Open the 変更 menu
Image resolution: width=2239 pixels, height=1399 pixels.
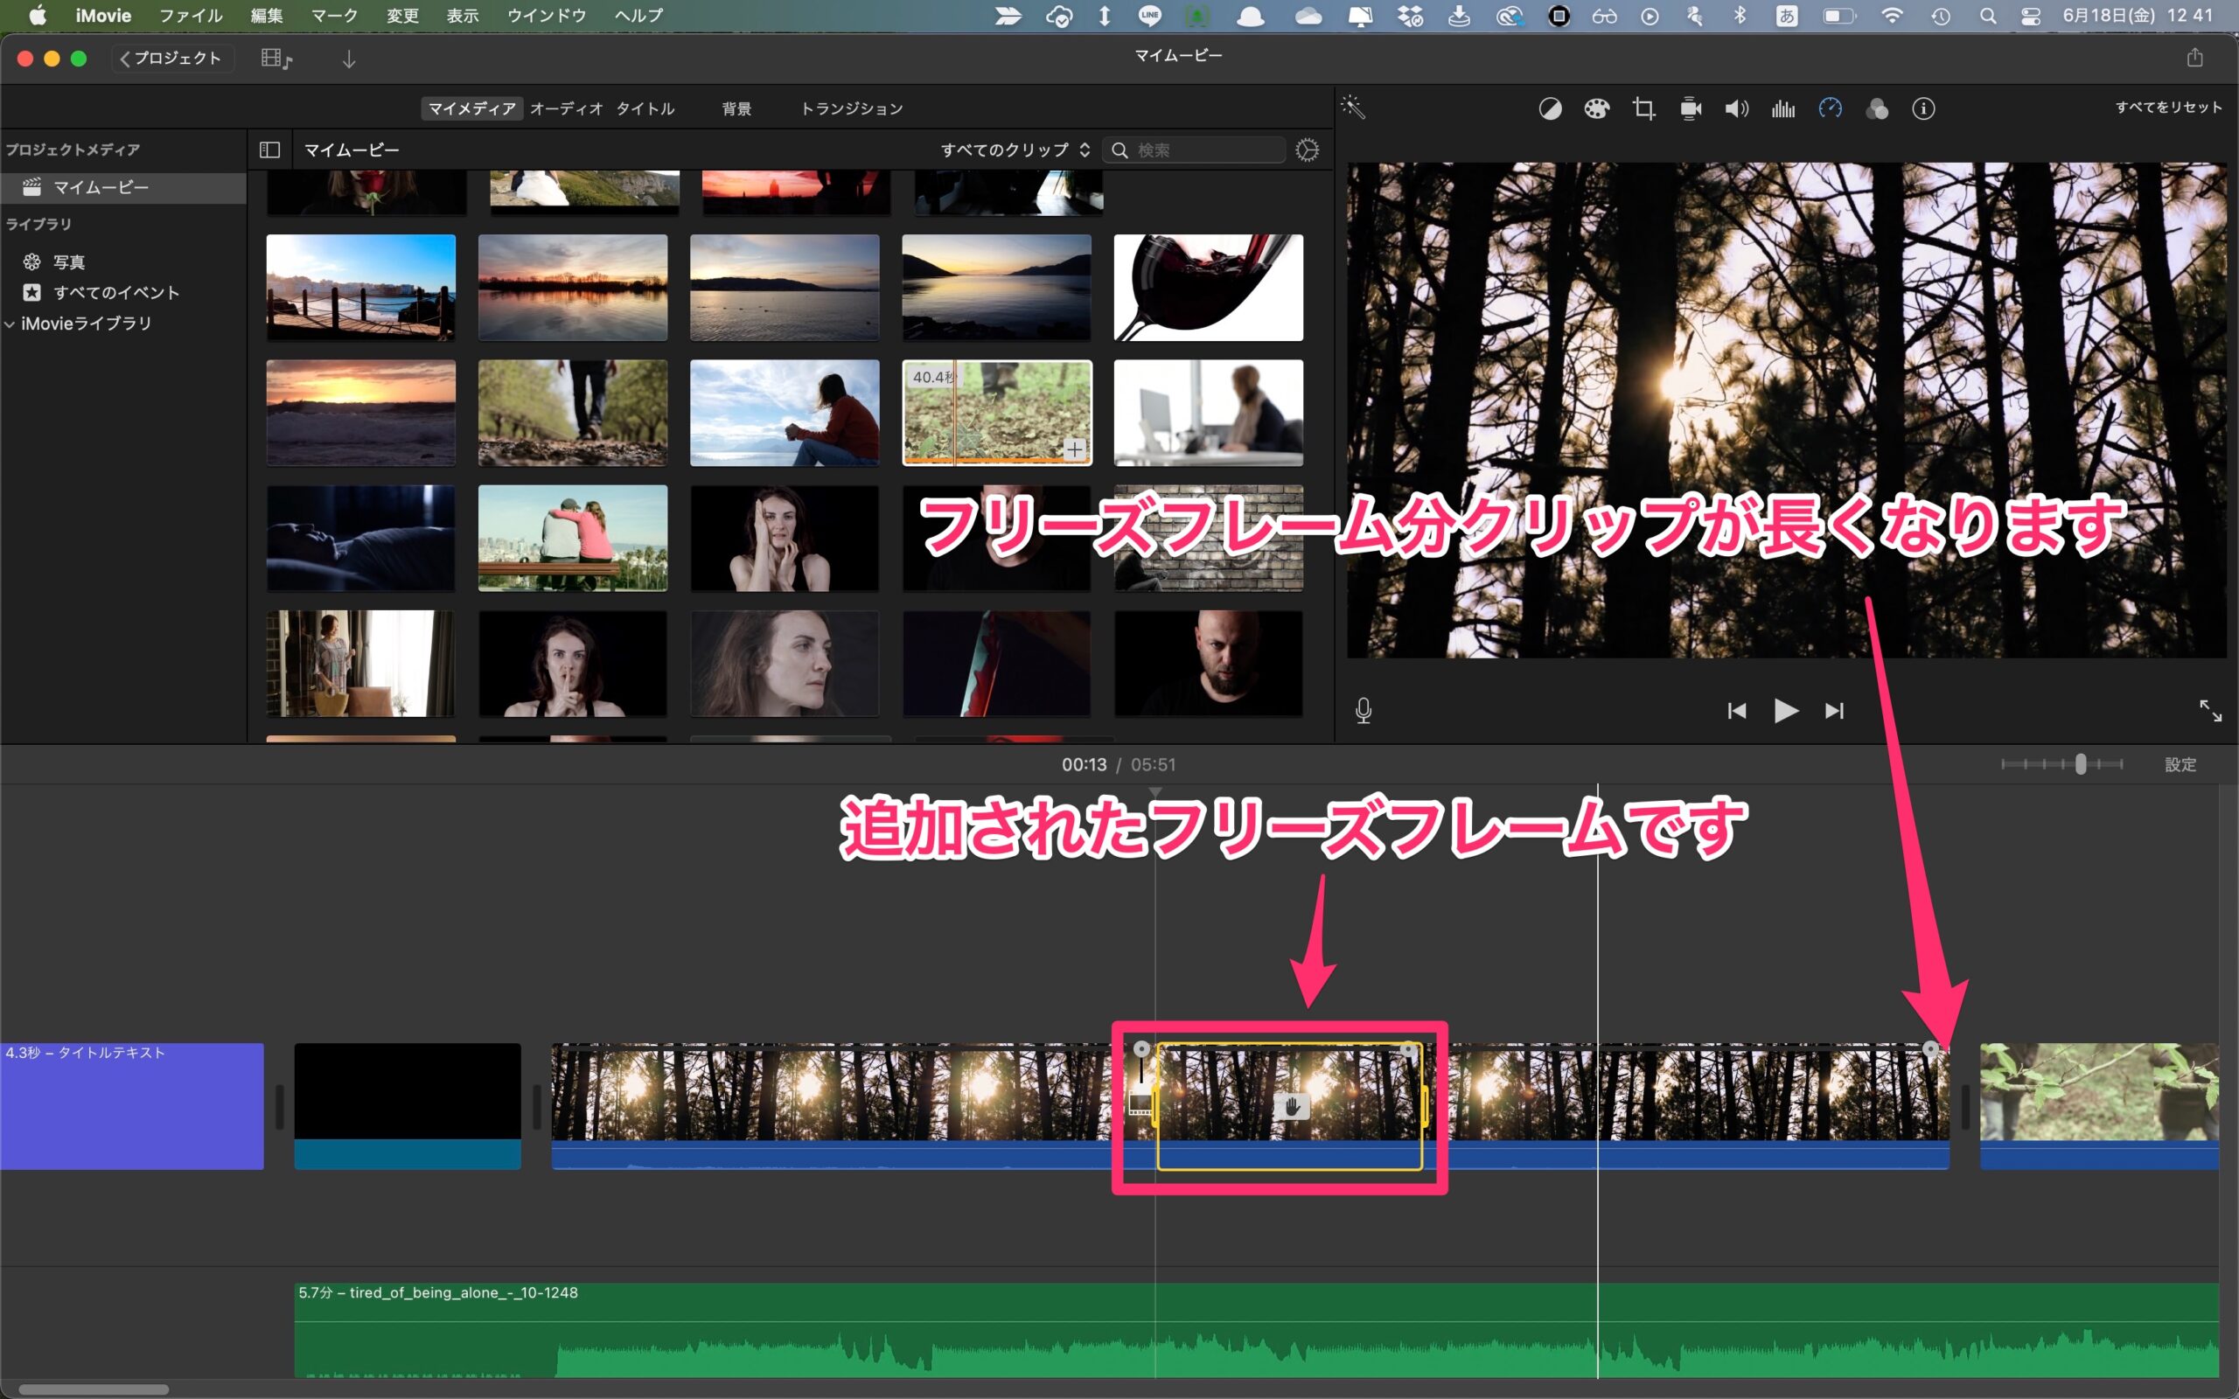coord(402,16)
